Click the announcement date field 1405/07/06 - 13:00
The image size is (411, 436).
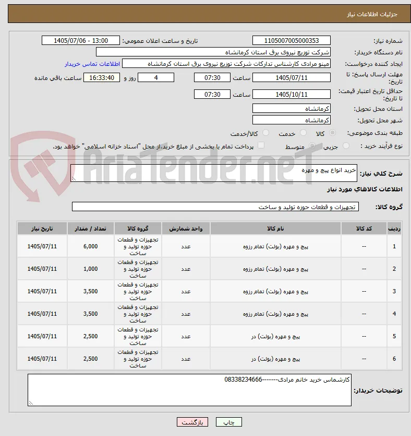click(x=81, y=41)
